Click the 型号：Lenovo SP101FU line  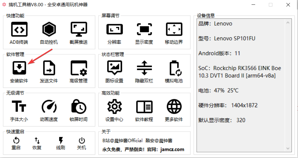[227, 39]
